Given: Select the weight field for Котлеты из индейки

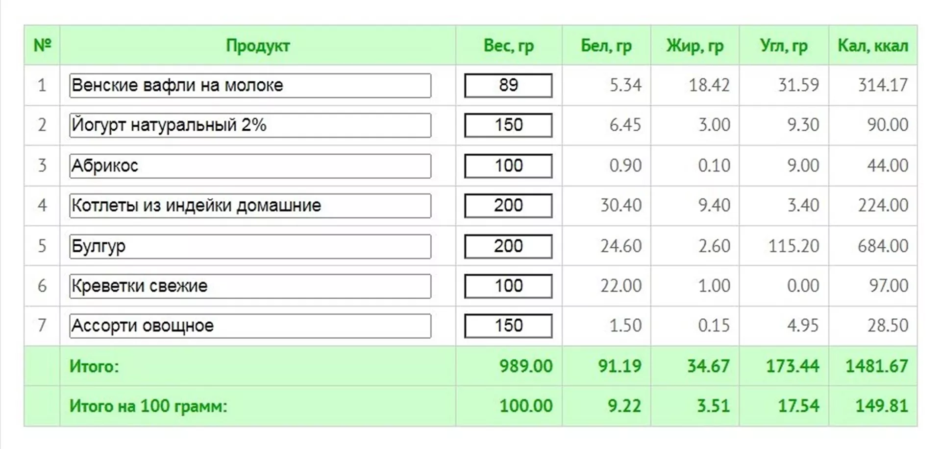Looking at the screenshot, I should (x=508, y=206).
